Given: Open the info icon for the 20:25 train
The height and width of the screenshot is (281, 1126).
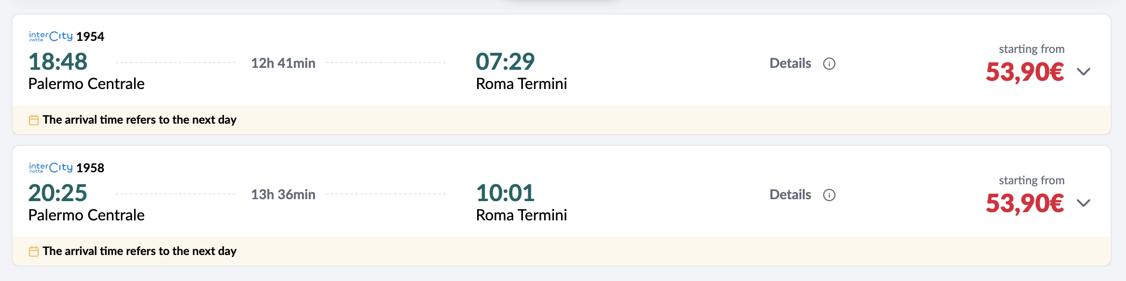Looking at the screenshot, I should click(829, 195).
